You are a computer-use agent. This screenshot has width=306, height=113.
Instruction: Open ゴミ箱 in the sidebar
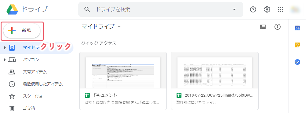[29, 108]
